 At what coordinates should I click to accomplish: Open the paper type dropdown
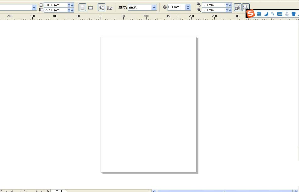coord(34,8)
